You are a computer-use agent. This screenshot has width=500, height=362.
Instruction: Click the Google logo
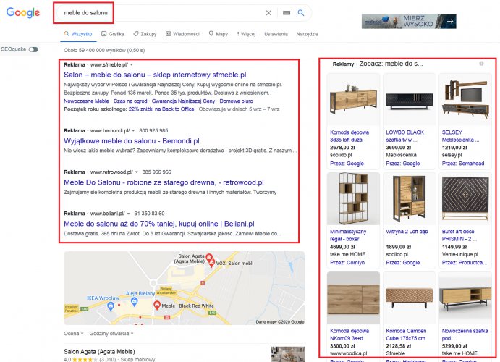[x=24, y=13]
